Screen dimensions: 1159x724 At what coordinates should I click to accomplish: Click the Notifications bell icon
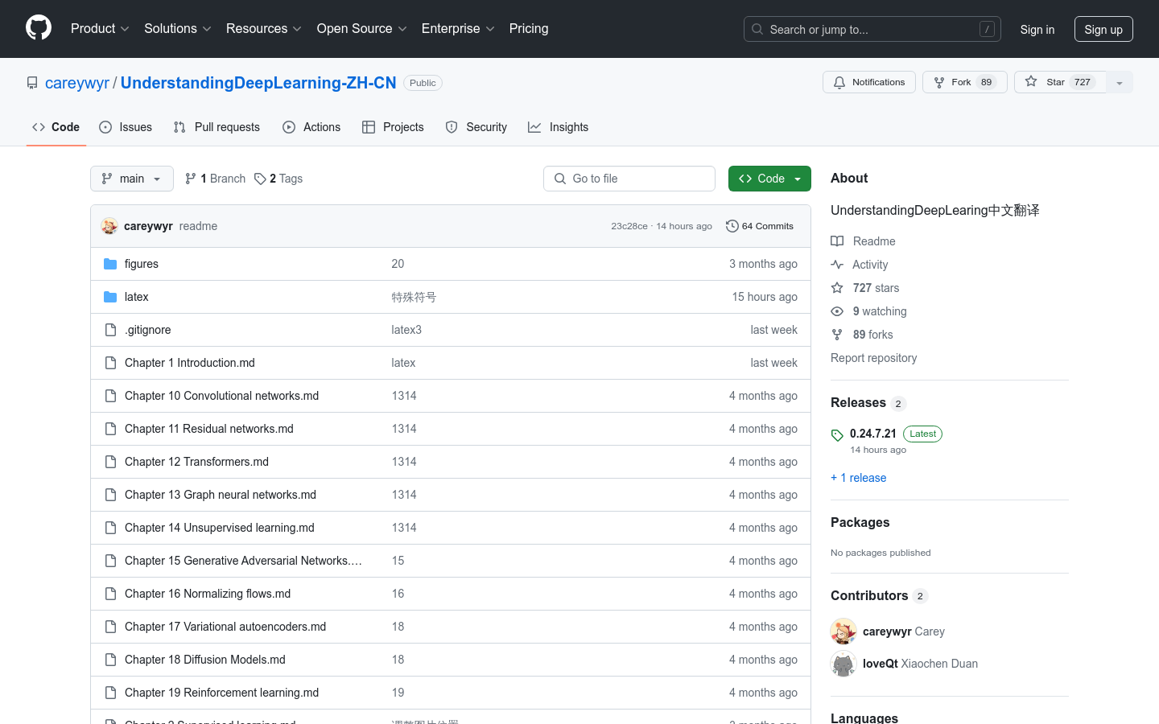[839, 82]
